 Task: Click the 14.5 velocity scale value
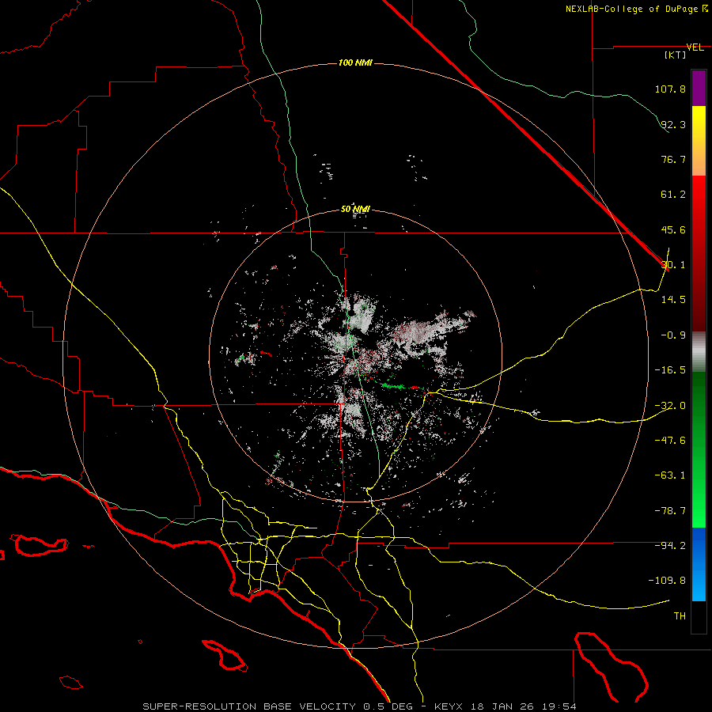pyautogui.click(x=673, y=299)
